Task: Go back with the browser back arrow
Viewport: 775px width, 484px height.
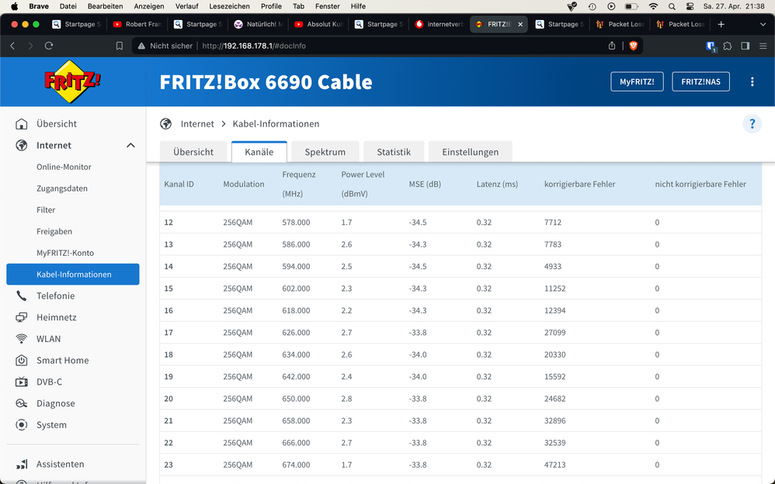Action: (x=13, y=46)
